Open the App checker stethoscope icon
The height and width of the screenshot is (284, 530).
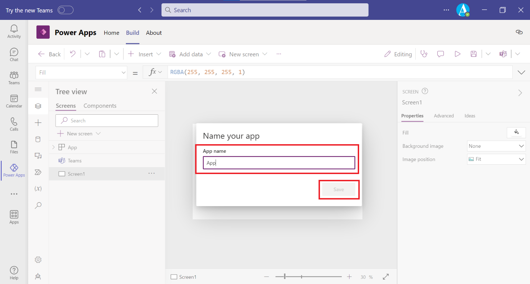pyautogui.click(x=424, y=54)
